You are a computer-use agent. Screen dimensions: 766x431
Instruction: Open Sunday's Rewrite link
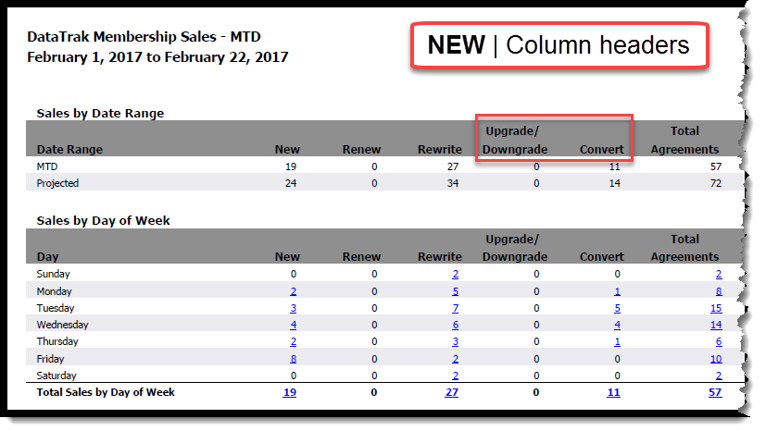click(455, 275)
